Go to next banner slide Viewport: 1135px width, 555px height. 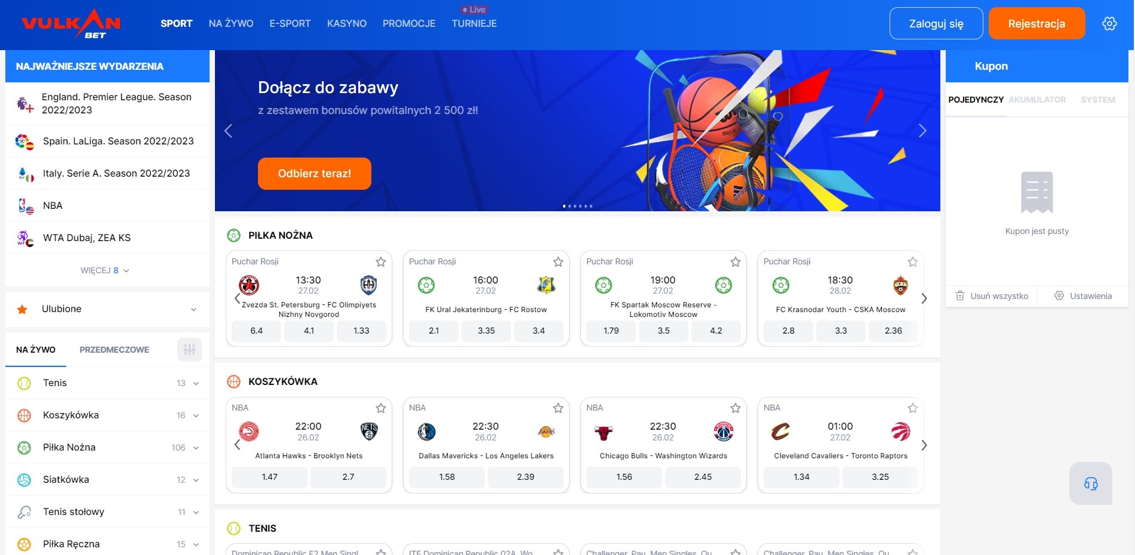[922, 131]
